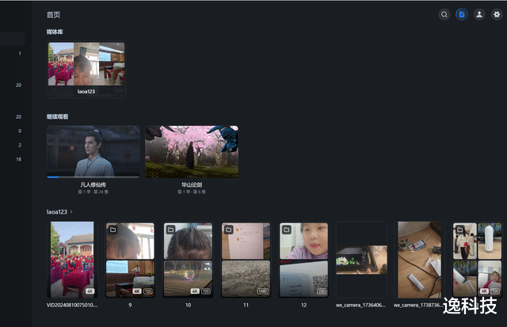The image size is (507, 327).
Task: Click laoa123 label under library card
Action: coord(86,91)
